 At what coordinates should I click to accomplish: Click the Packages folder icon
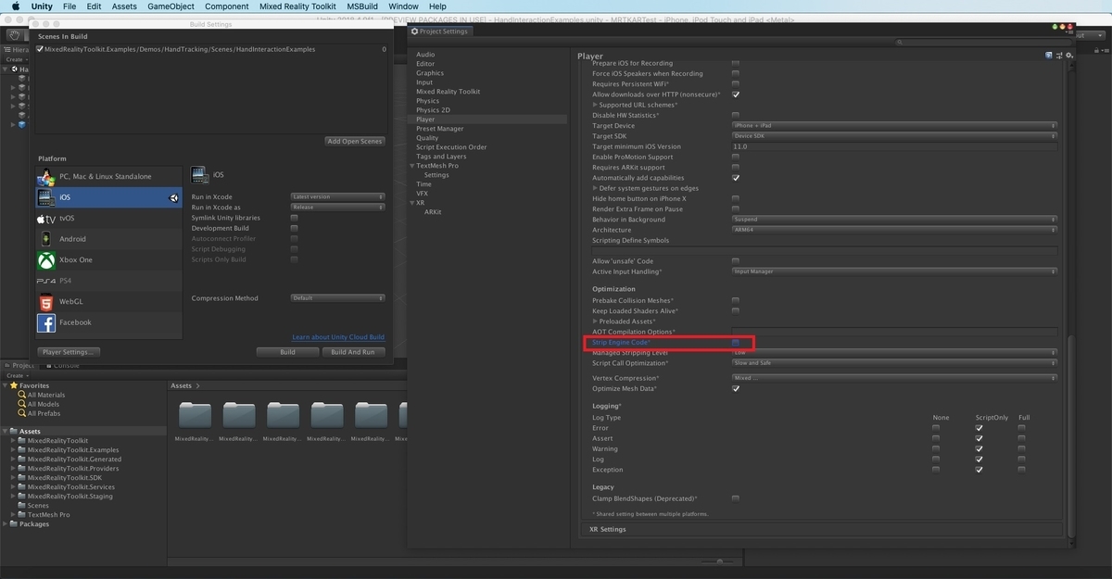click(14, 524)
